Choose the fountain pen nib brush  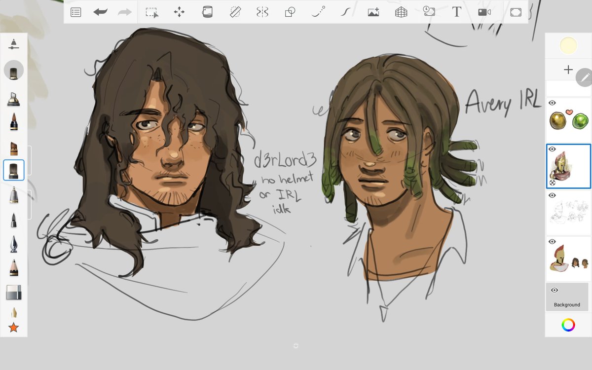click(14, 244)
